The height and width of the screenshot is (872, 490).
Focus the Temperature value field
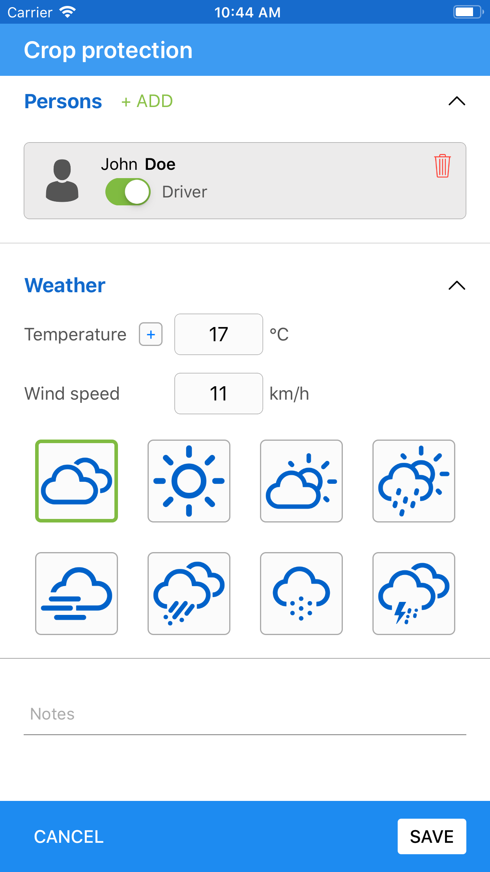pyautogui.click(x=219, y=335)
